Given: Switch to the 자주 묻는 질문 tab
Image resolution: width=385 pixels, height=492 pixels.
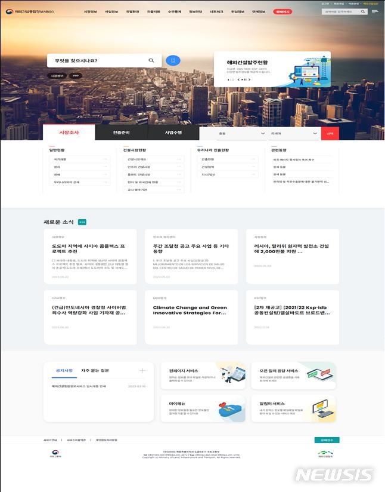Looking at the screenshot, I should tap(95, 371).
